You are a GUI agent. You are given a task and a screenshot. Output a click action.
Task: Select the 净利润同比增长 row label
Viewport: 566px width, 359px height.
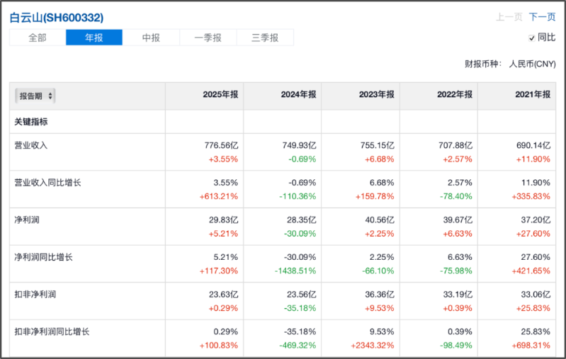[44, 257]
